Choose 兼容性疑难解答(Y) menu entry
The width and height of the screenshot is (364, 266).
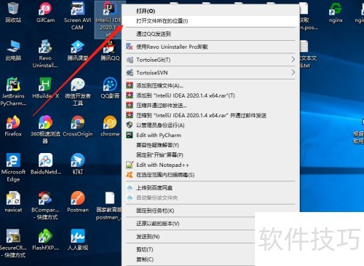point(210,145)
